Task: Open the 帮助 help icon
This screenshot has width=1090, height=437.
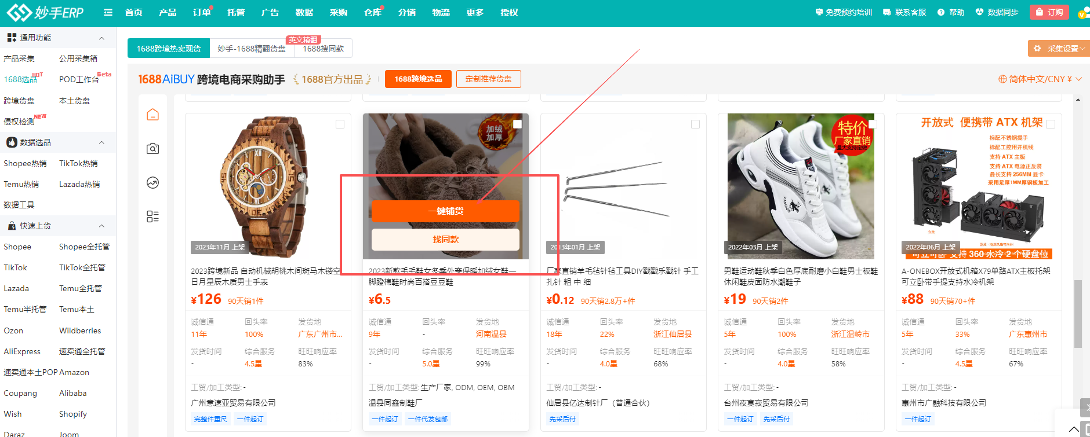Action: click(x=951, y=12)
